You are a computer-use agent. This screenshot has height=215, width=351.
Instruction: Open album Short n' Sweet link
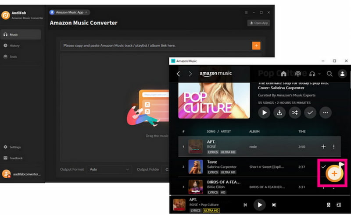(267, 167)
